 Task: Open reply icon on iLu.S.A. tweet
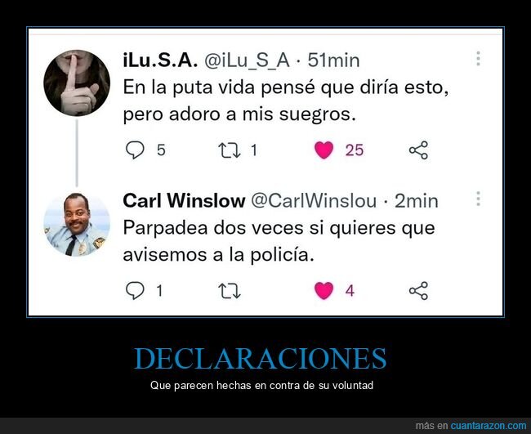[x=135, y=150]
